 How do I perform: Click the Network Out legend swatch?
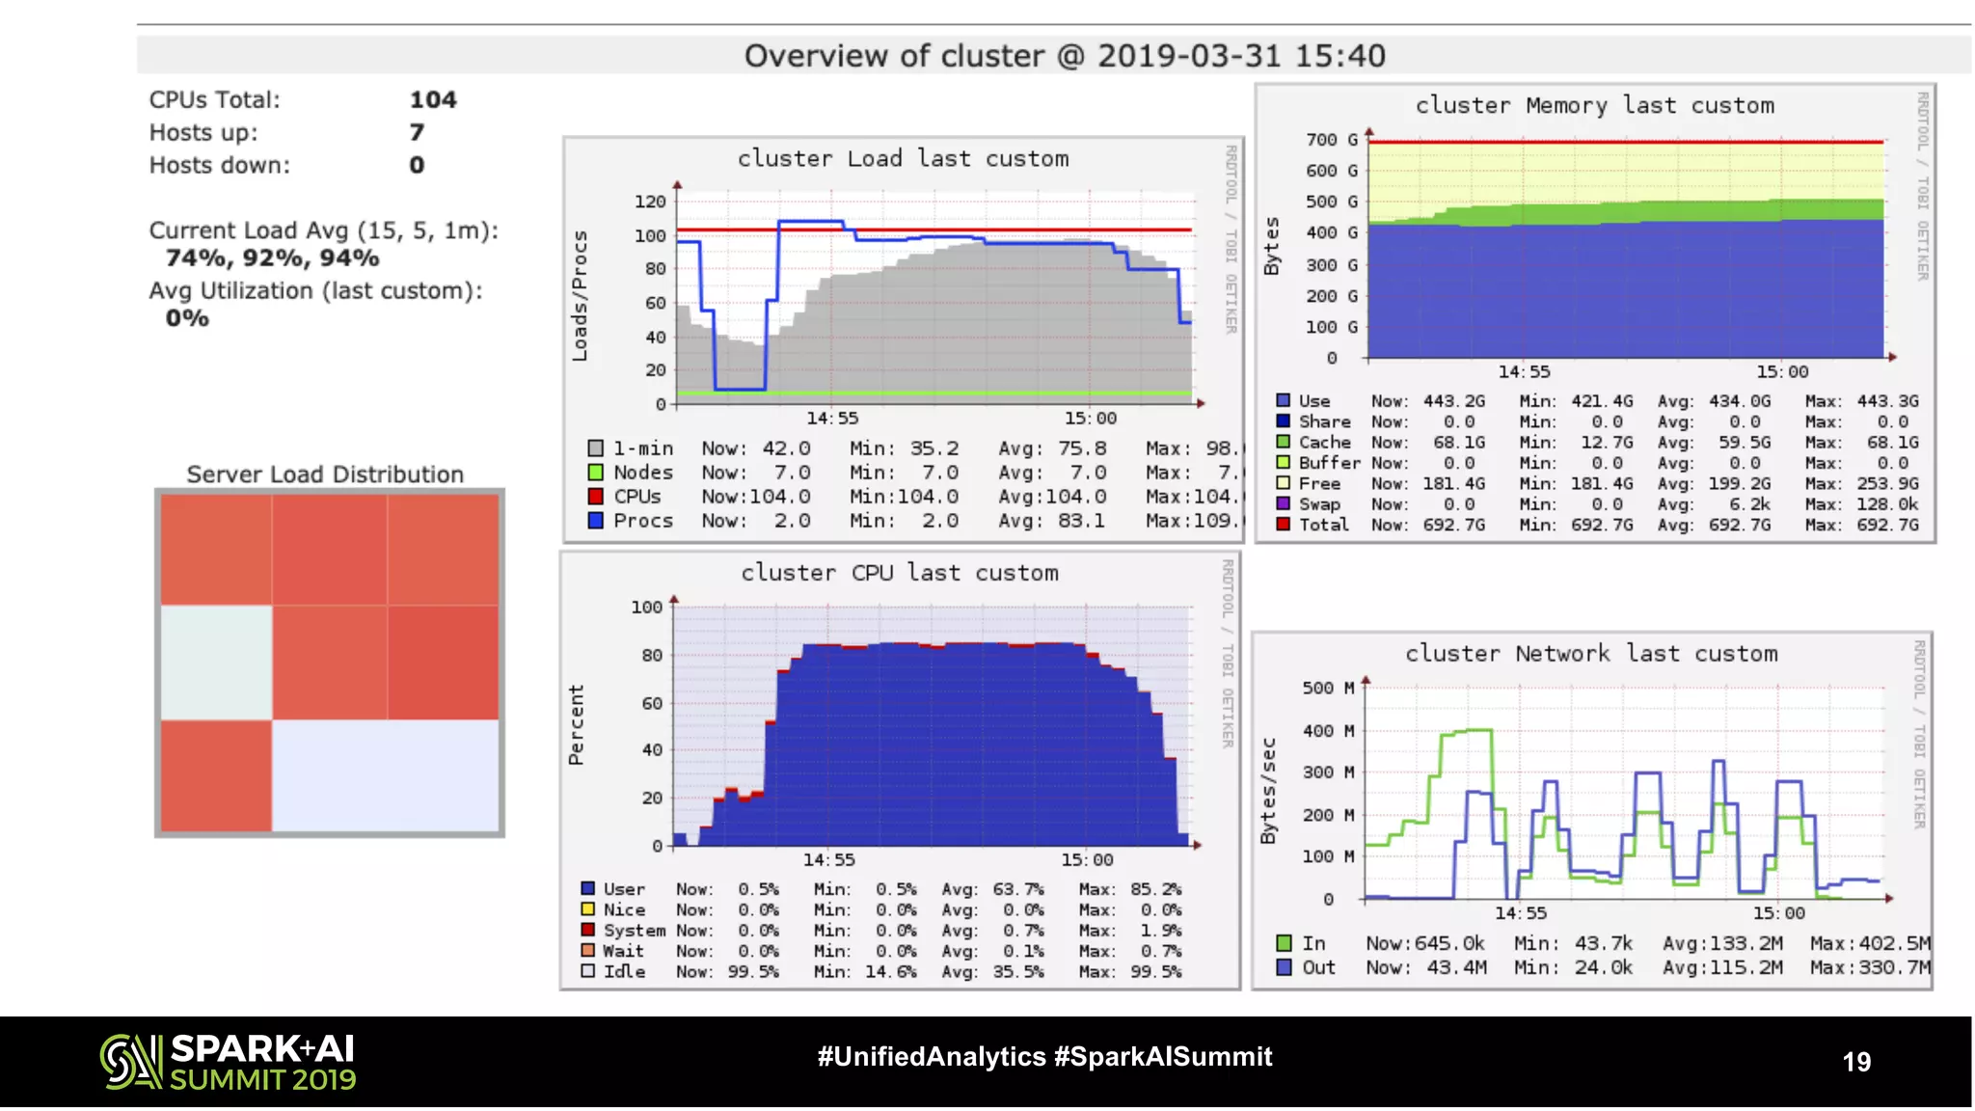pyautogui.click(x=1284, y=967)
